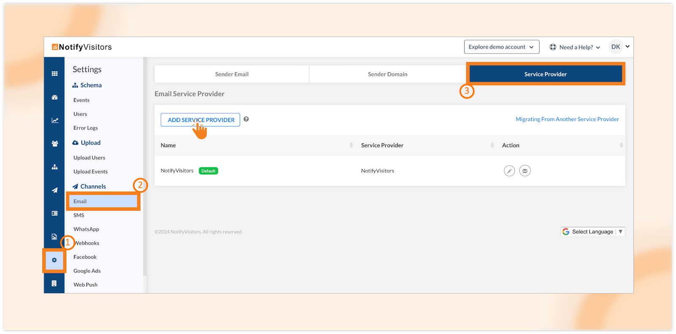The image size is (676, 334).
Task: Select the Facebook channel
Action: pos(85,257)
